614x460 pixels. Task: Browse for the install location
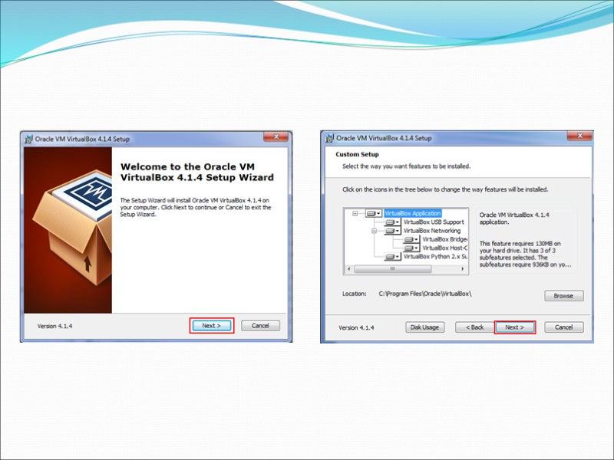tap(564, 296)
